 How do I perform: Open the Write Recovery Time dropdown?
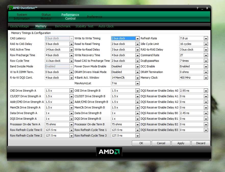click(x=137, y=55)
